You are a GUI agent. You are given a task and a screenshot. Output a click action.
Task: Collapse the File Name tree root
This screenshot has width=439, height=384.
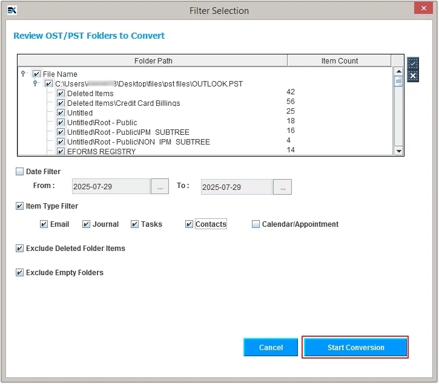pyautogui.click(x=23, y=74)
